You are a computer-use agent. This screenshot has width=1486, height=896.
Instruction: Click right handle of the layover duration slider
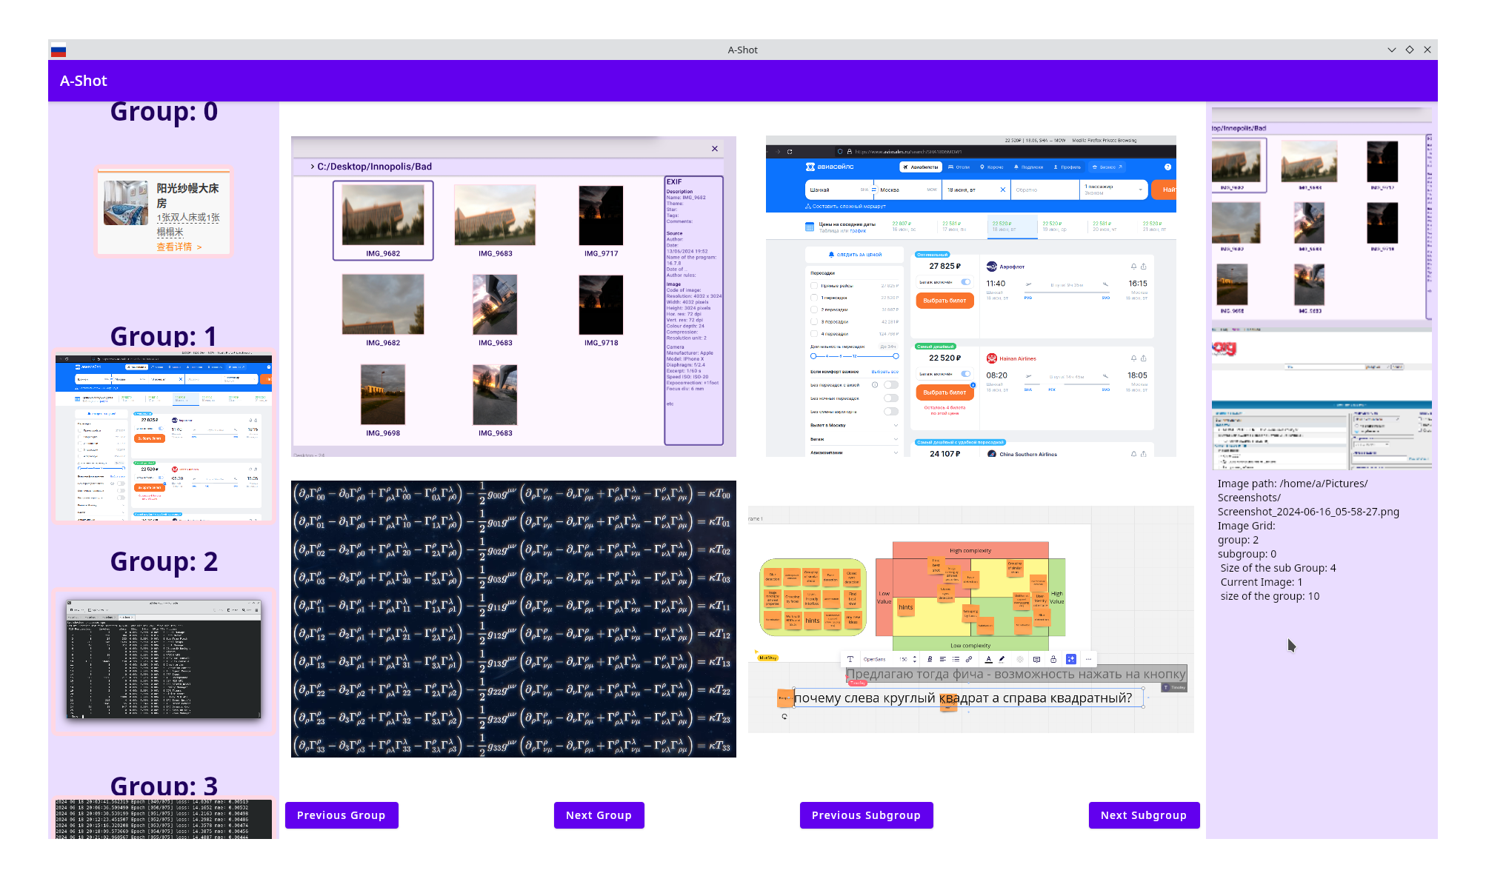pos(896,356)
